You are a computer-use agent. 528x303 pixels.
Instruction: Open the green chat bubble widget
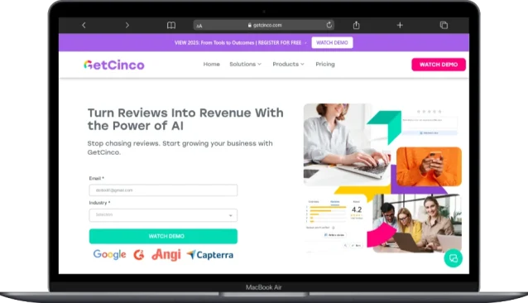pos(454,258)
